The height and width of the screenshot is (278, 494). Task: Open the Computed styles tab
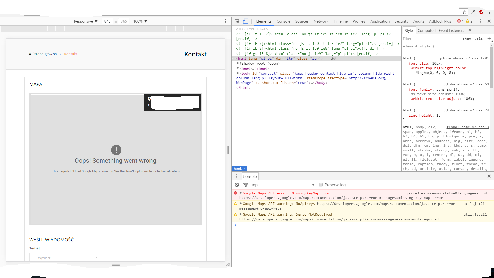tap(426, 31)
